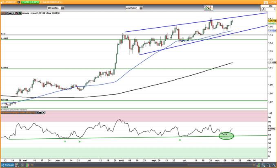Click the Année Haut 1,17139 Bas 1,06318 text
The height and width of the screenshot is (168, 277).
(x=41, y=13)
